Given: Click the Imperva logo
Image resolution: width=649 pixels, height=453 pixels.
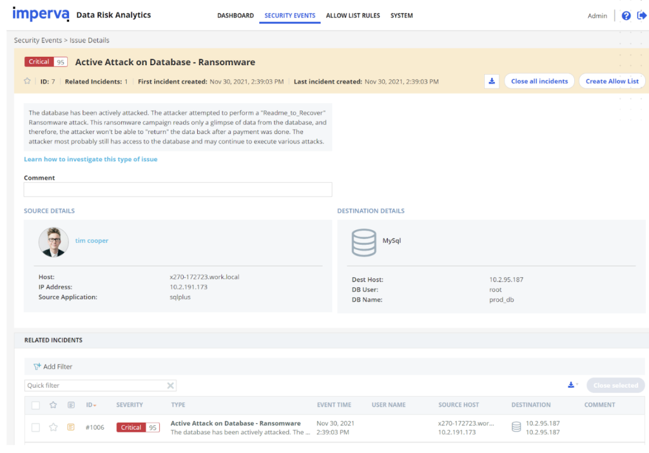Looking at the screenshot, I should 41,14.
